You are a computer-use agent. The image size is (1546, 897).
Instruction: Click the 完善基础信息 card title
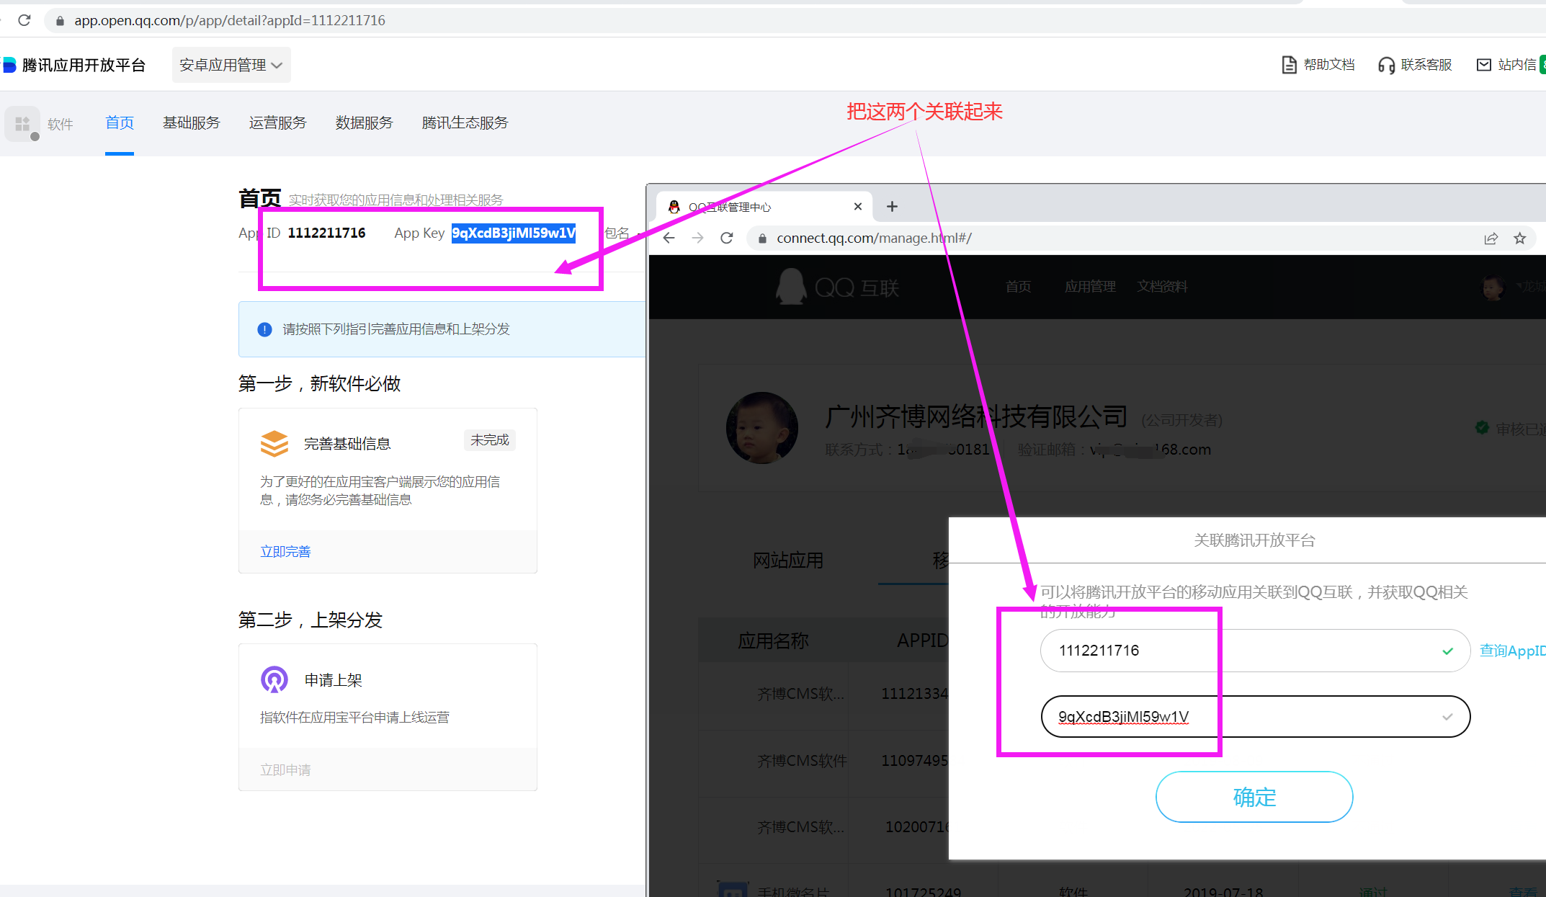[x=347, y=444]
